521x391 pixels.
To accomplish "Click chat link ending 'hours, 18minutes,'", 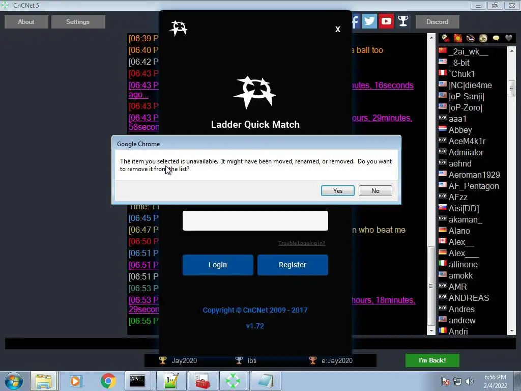I will 384,300.
